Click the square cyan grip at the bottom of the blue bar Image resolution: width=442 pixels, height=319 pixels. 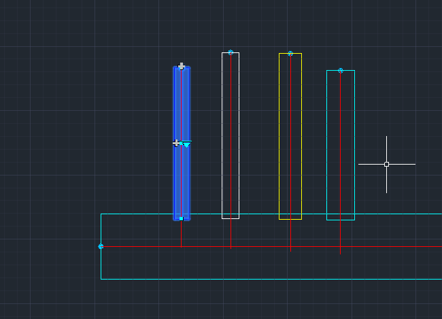click(182, 218)
